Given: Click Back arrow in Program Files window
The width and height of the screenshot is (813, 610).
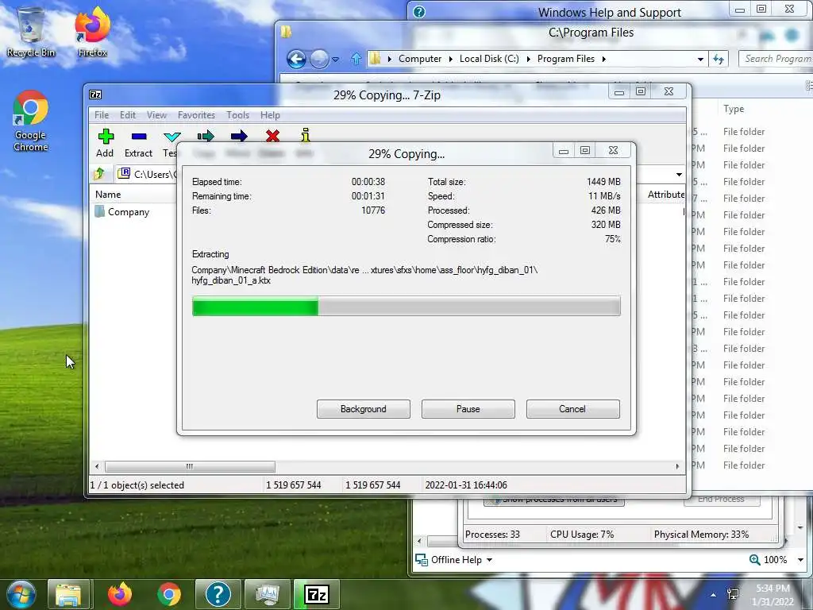Looking at the screenshot, I should 296,59.
